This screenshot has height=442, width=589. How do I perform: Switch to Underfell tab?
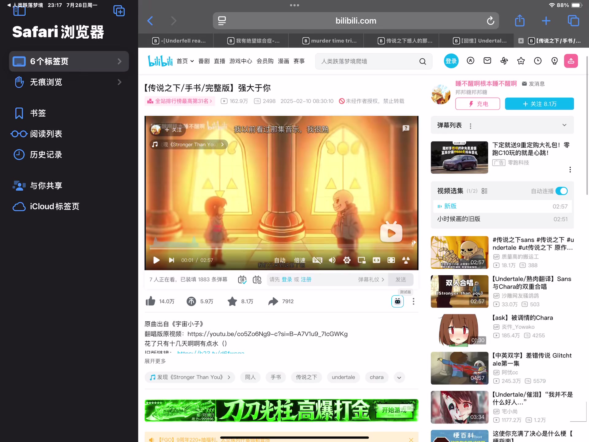tap(179, 41)
